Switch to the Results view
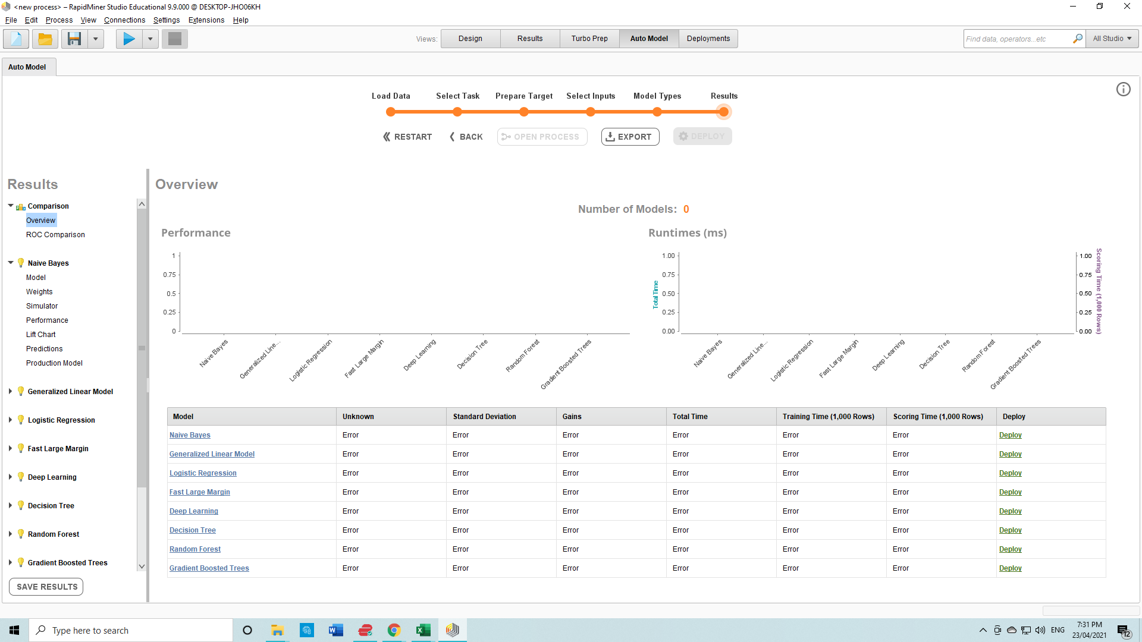 click(530, 39)
